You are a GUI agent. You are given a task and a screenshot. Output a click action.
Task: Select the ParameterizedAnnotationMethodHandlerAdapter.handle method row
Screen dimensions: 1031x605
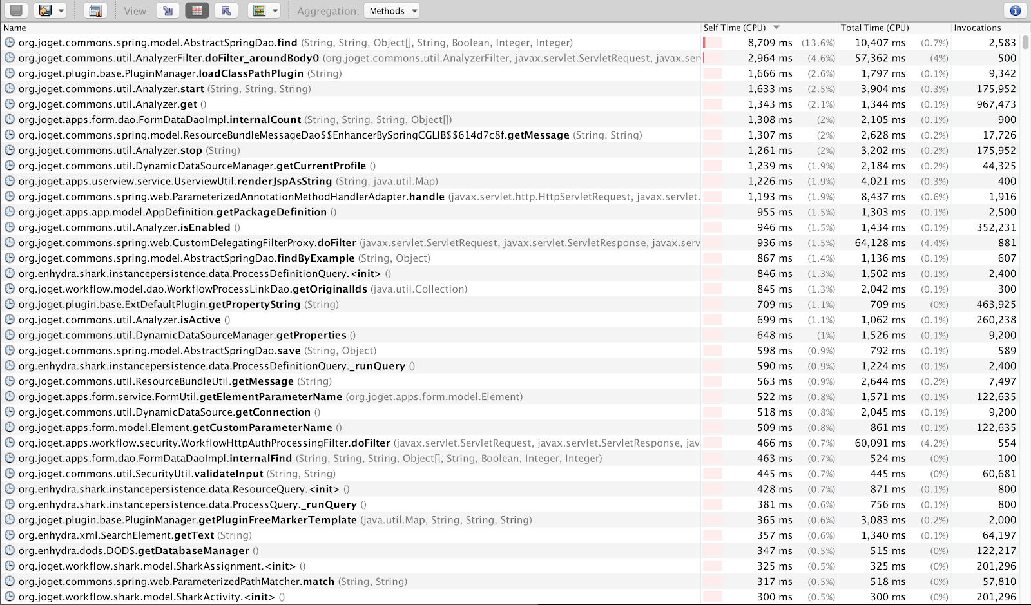coord(510,197)
